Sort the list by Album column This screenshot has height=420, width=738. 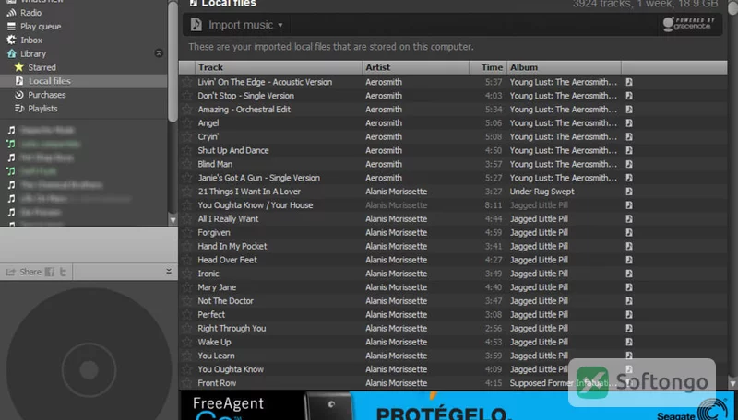pos(564,67)
